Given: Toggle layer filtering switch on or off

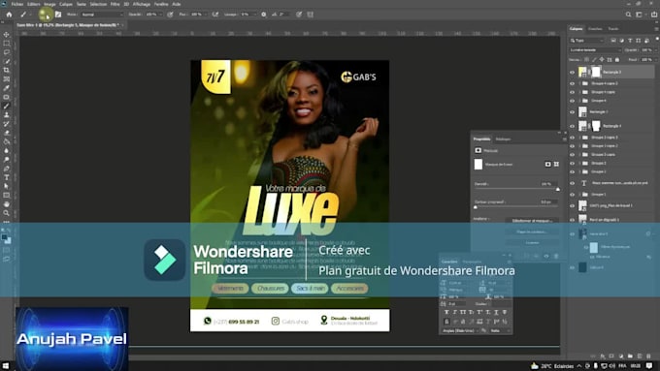Looking at the screenshot, I should point(657,40).
